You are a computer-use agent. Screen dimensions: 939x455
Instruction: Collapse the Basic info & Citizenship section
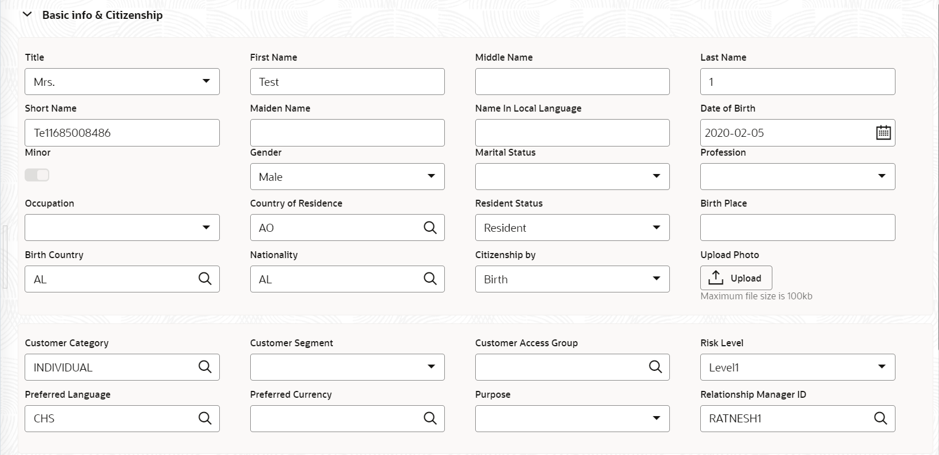click(x=27, y=15)
